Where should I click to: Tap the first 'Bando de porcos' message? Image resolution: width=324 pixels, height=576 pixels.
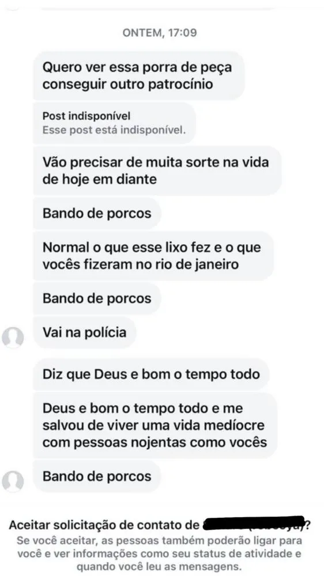pos(97,213)
